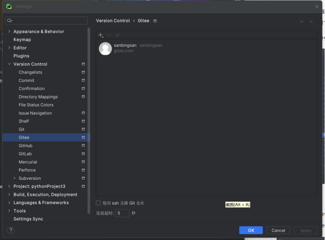This screenshot has width=325, height=240.
Task: Open the Keymap settings page
Action: point(22,40)
